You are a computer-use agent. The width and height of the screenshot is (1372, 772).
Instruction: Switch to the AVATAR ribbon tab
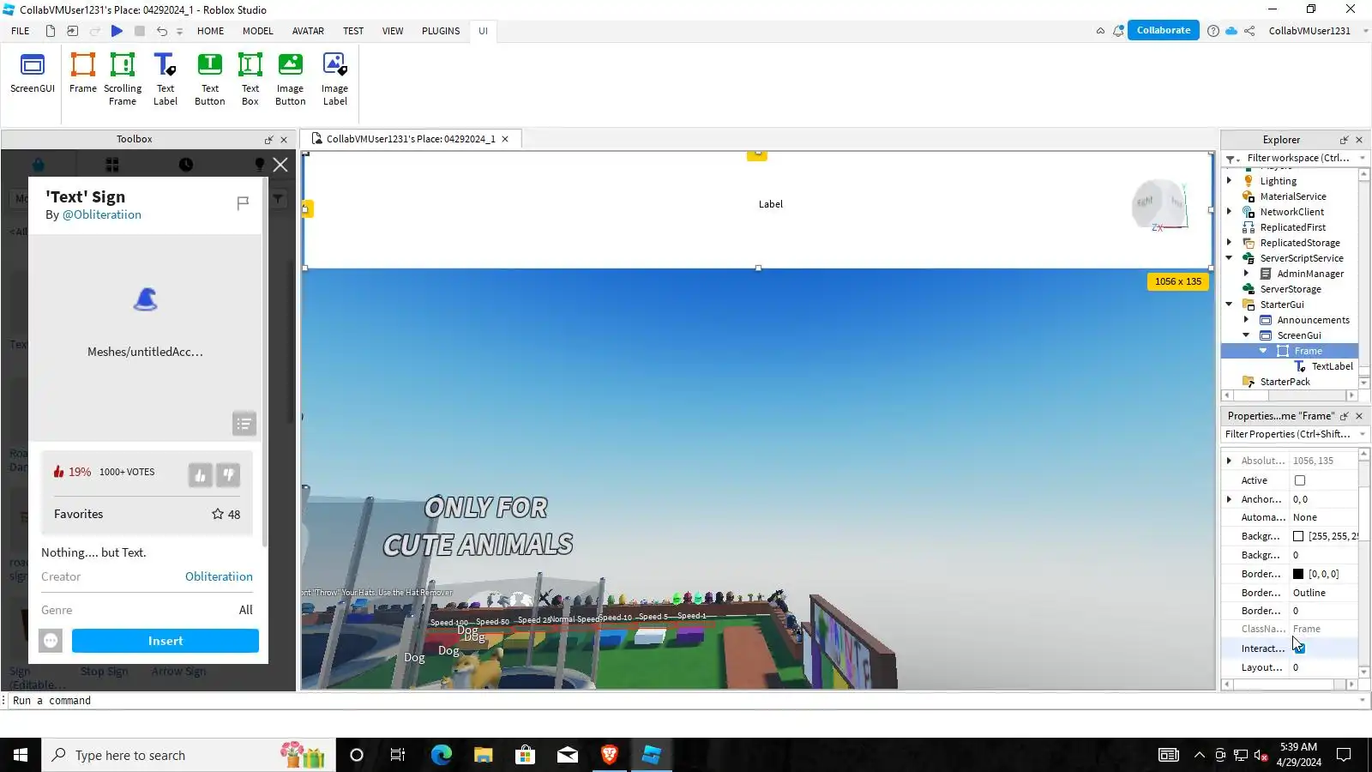pos(308,31)
